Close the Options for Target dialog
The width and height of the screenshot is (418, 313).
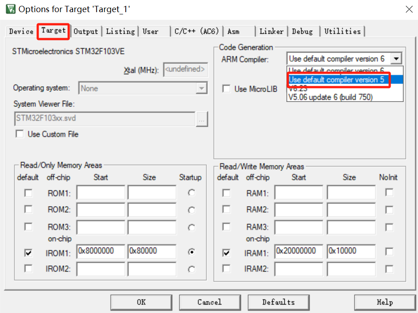(409, 9)
